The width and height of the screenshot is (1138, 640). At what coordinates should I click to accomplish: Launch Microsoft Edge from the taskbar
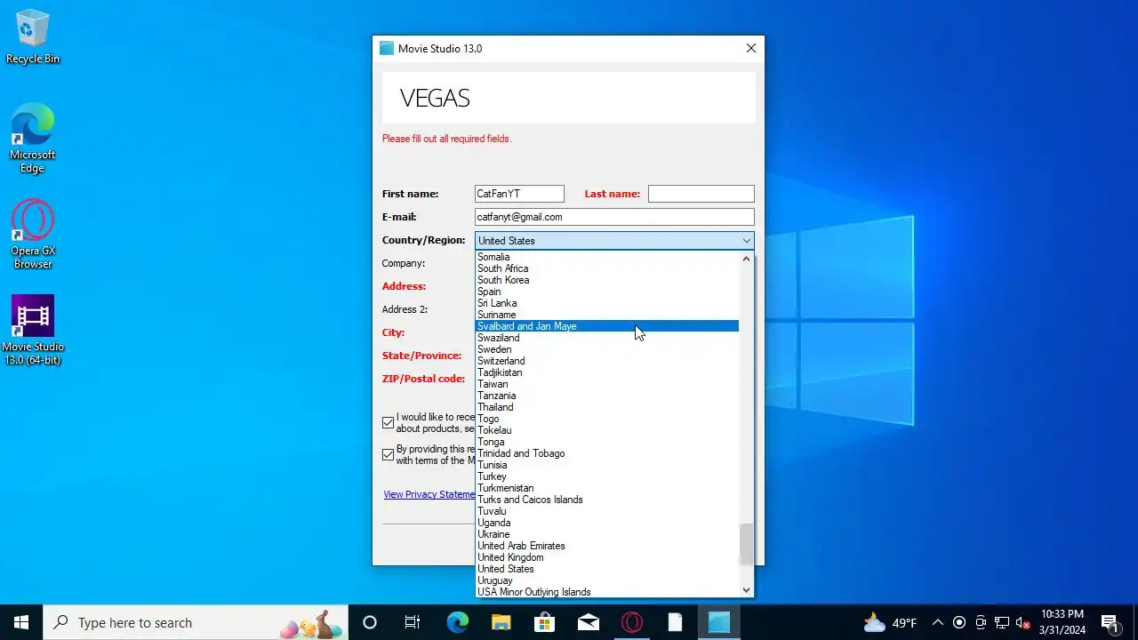457,622
